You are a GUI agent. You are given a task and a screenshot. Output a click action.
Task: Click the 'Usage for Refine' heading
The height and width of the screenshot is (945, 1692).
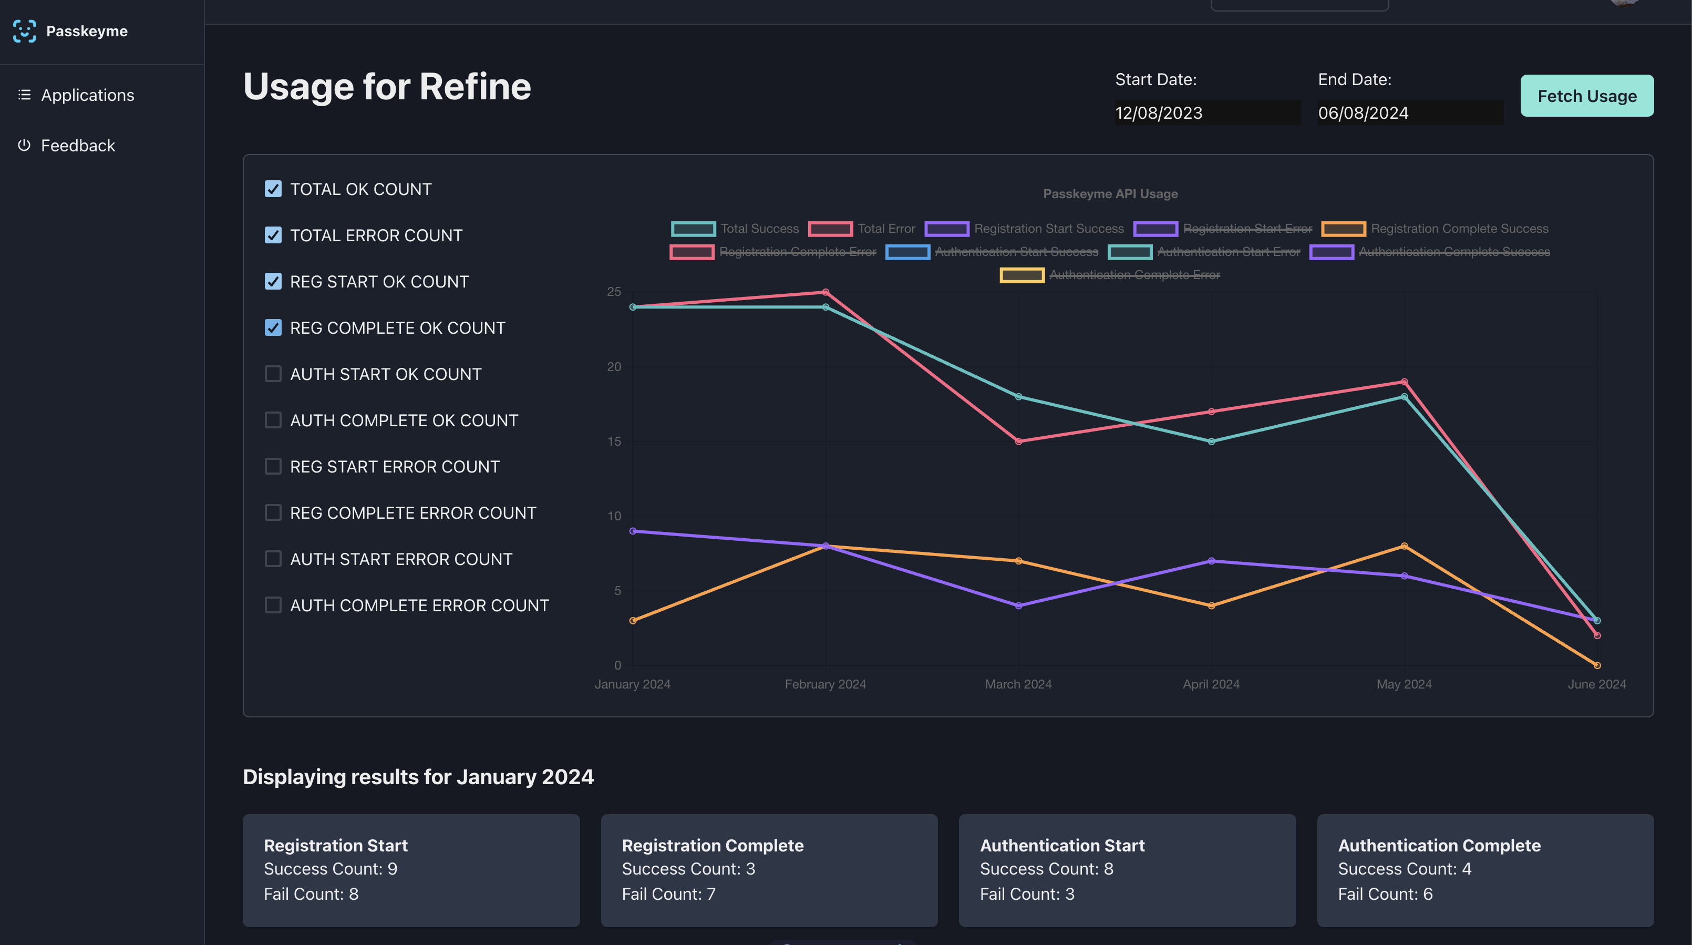tap(387, 87)
